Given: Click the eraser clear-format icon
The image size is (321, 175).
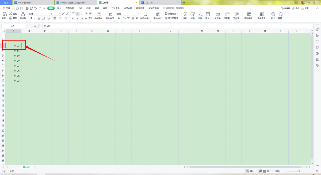Looking at the screenshot, I should (x=66, y=18).
